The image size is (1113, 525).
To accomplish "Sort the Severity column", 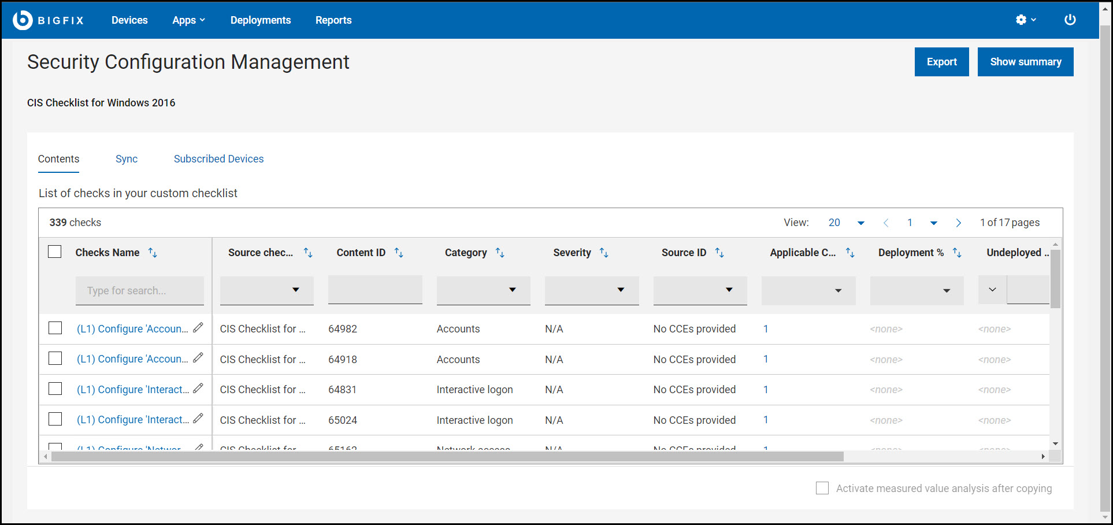I will click(604, 253).
